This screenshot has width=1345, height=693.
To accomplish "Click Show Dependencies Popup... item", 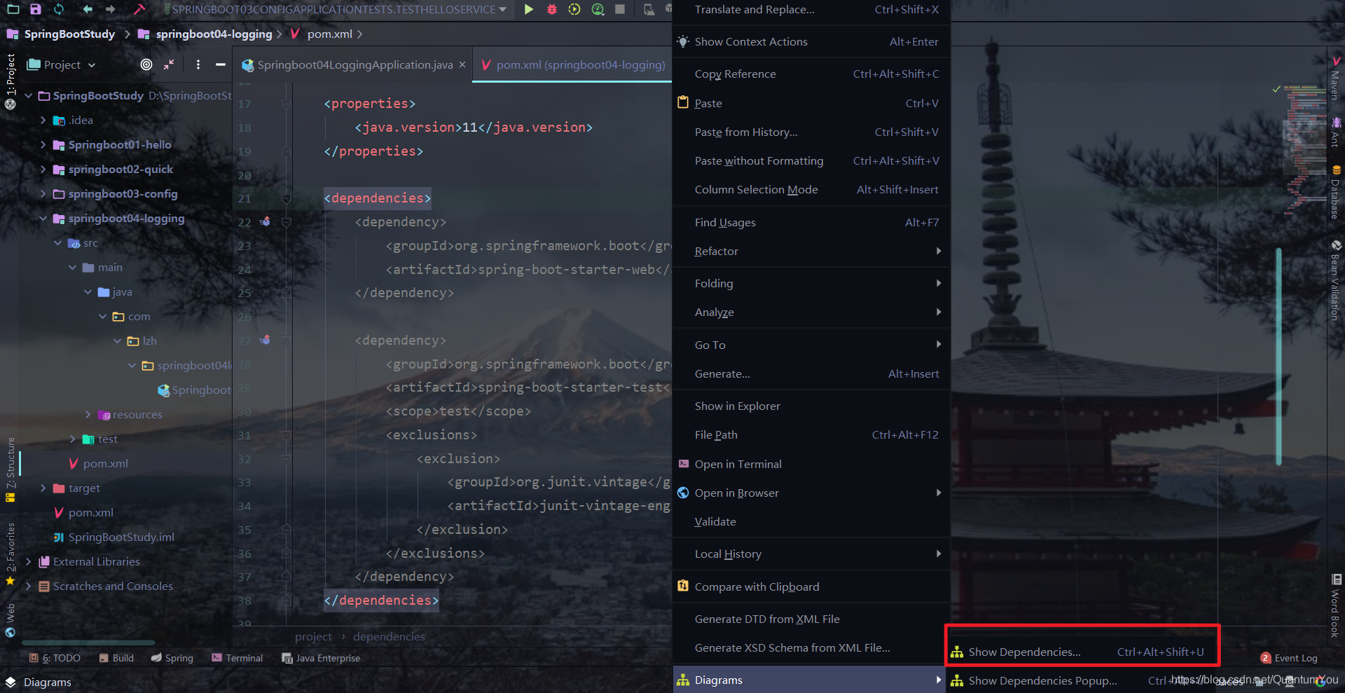I will pyautogui.click(x=1082, y=680).
